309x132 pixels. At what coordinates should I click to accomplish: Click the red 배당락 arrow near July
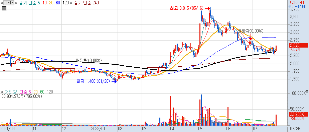coord(251,37)
